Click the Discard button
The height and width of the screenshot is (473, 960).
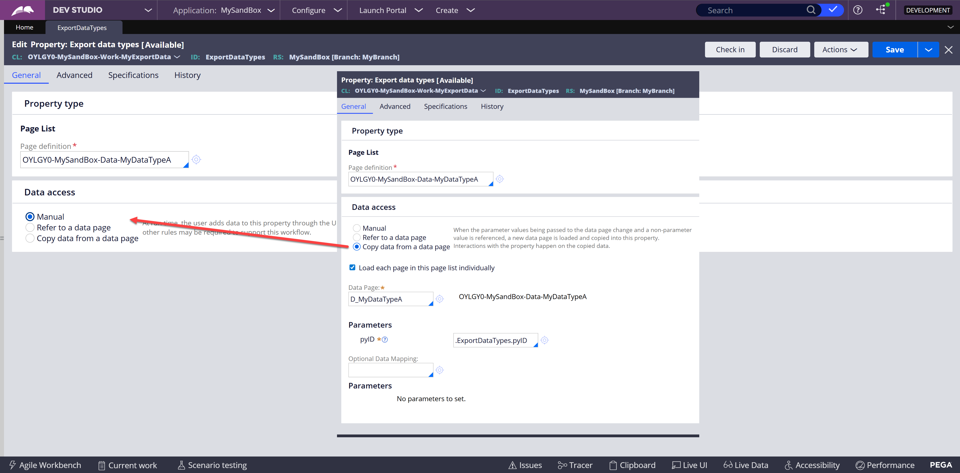point(784,49)
